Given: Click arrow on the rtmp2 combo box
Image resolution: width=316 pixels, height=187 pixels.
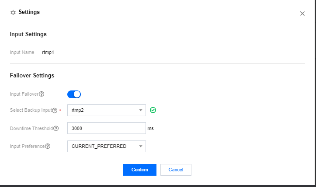Looking at the screenshot, I should tap(141, 110).
